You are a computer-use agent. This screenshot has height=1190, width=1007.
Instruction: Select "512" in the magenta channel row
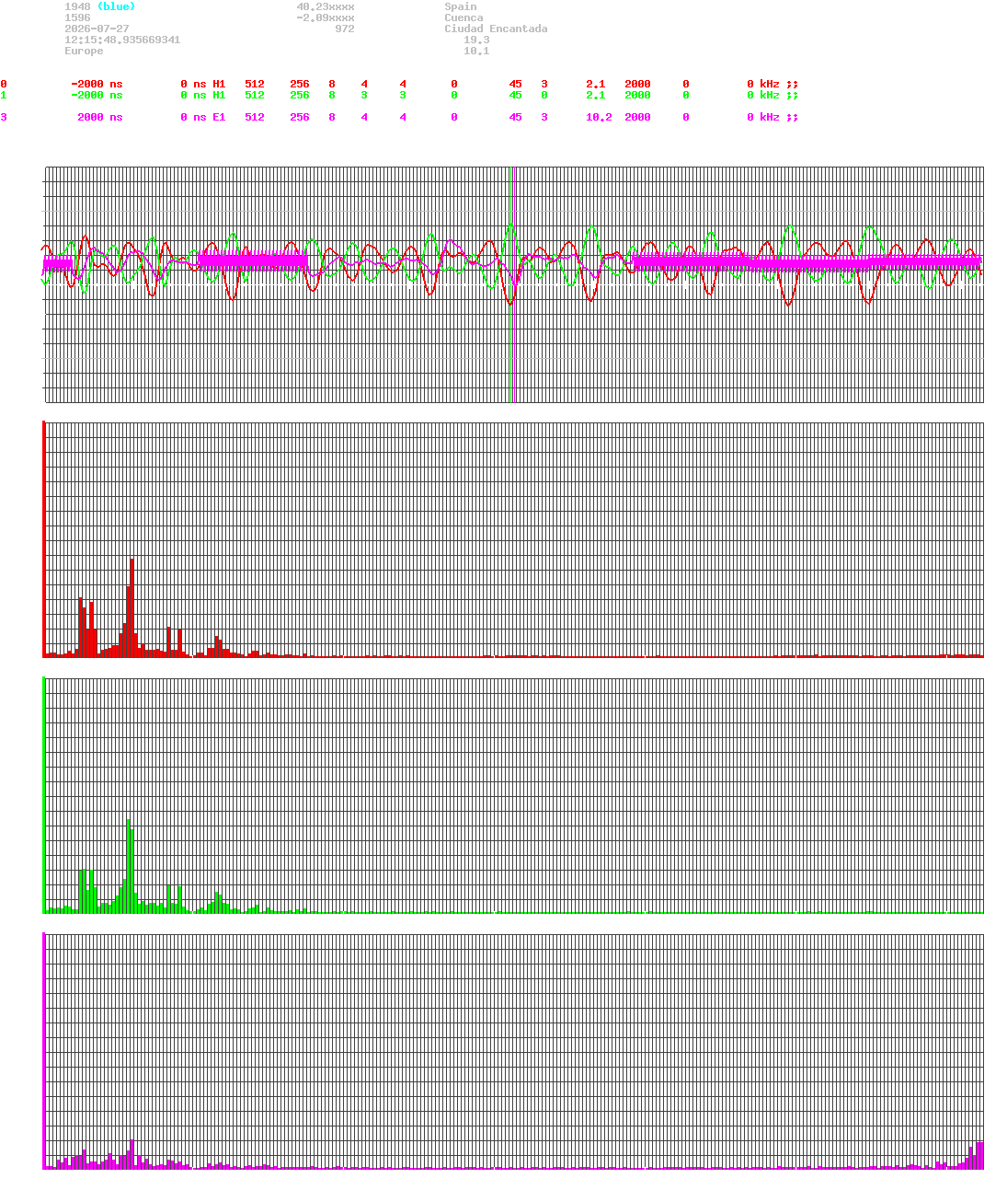255,117
